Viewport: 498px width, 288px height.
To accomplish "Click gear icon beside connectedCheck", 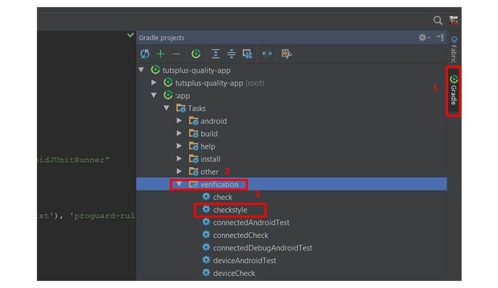I will click(206, 235).
